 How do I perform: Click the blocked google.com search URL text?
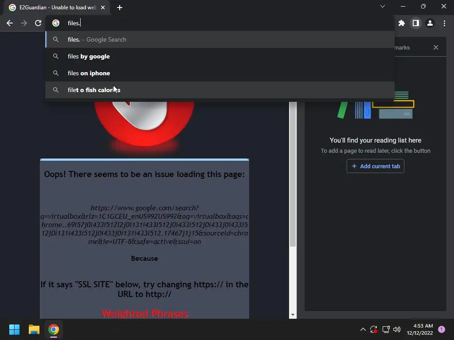pyautogui.click(x=145, y=224)
